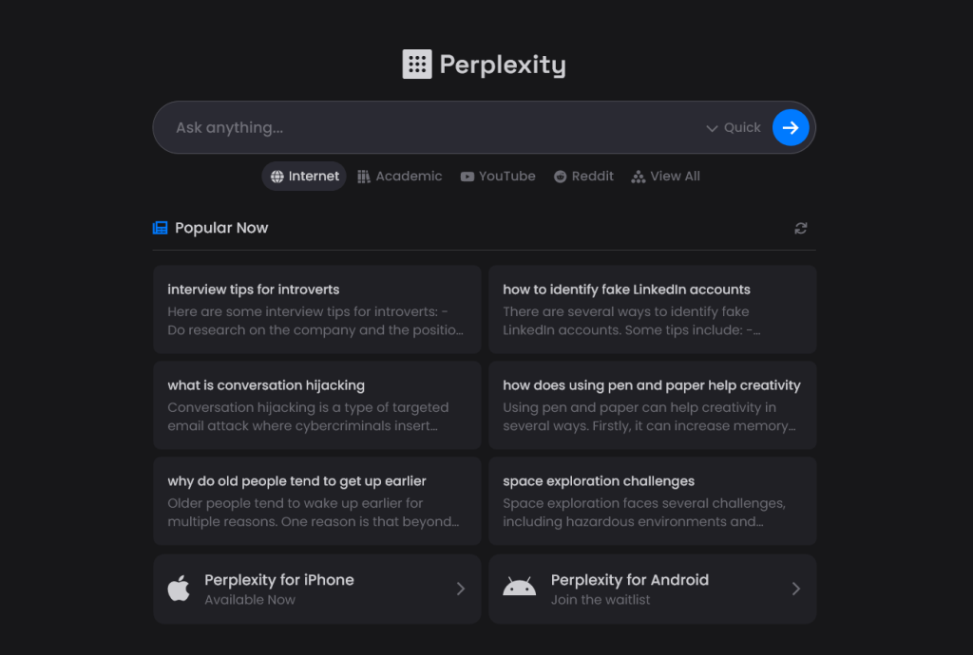Screen dimensions: 973x655
Task: Open the View All tab
Action: pos(665,176)
